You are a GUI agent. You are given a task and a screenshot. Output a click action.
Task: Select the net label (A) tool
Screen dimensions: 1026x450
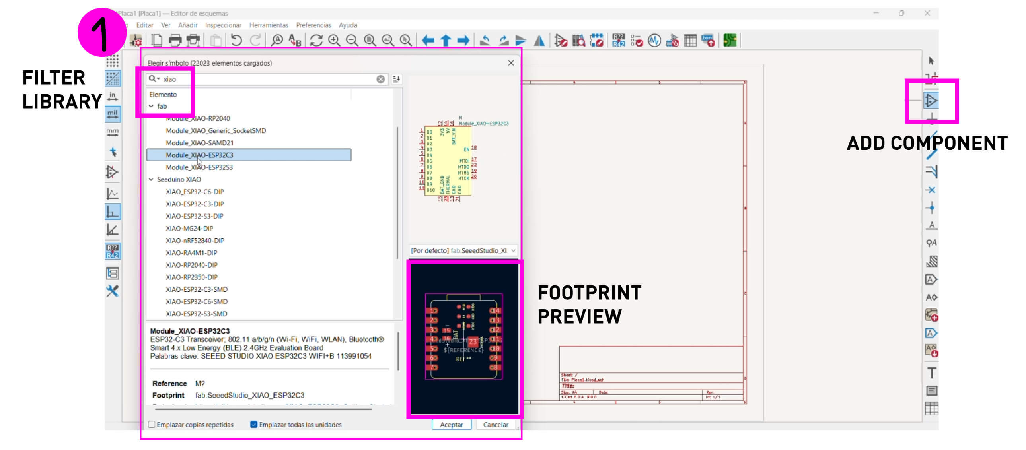tap(931, 226)
